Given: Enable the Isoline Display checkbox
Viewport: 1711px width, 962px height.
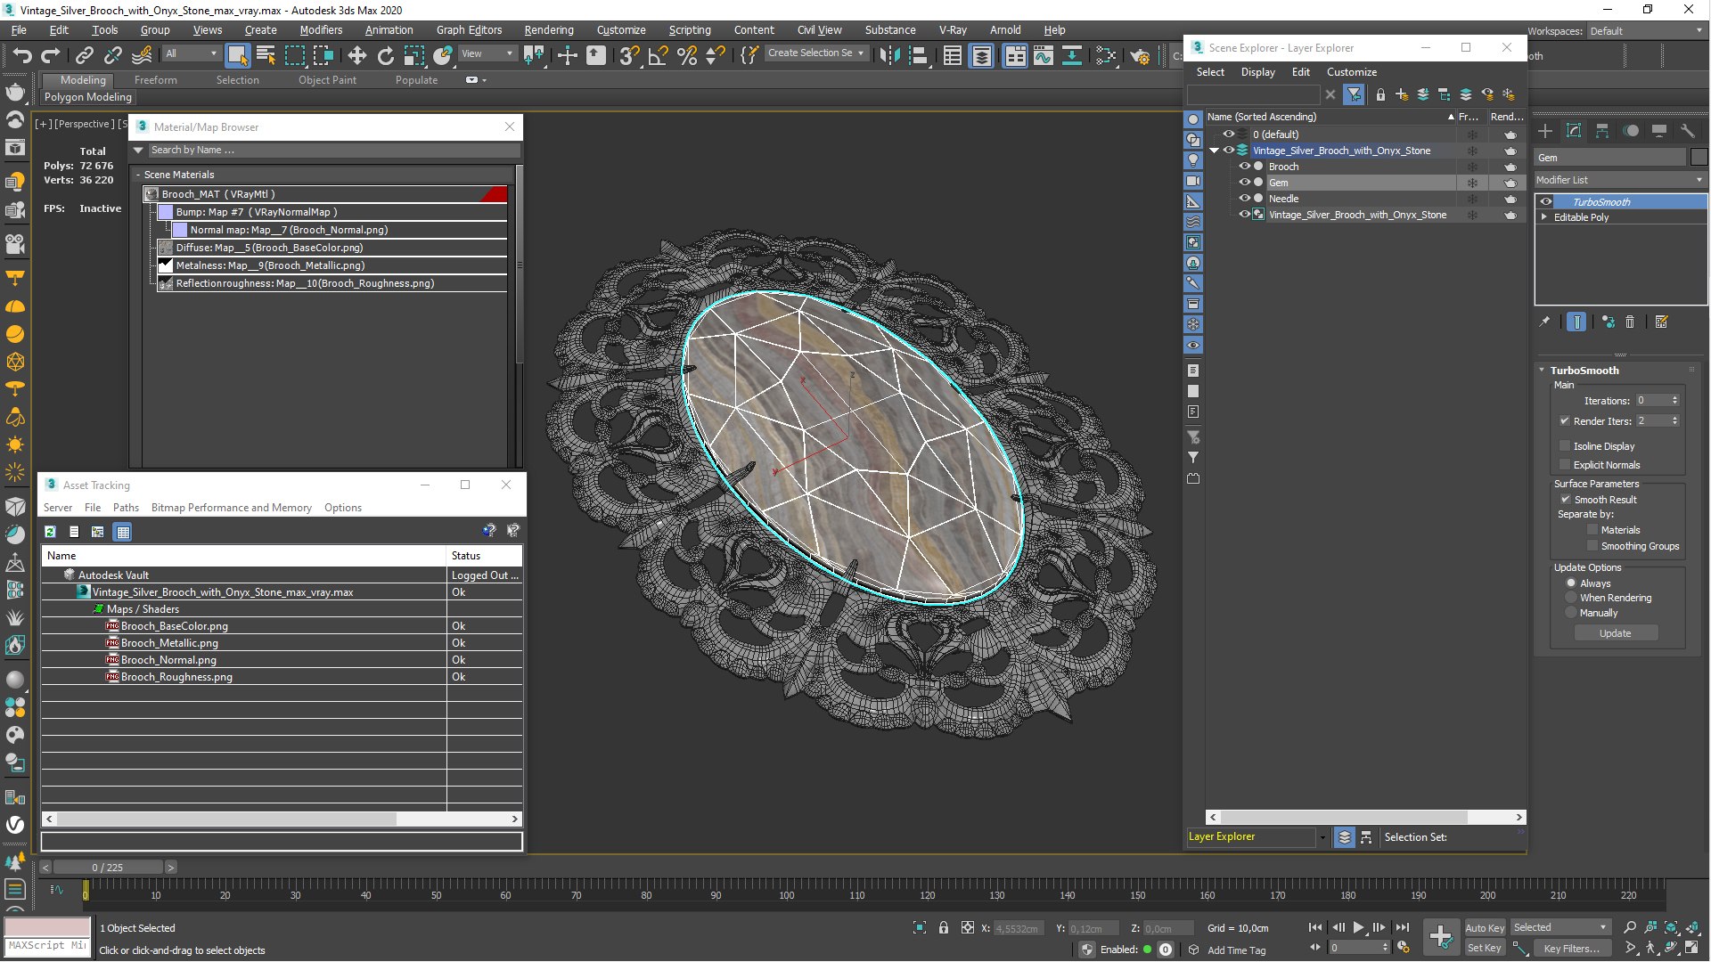Looking at the screenshot, I should coord(1565,446).
